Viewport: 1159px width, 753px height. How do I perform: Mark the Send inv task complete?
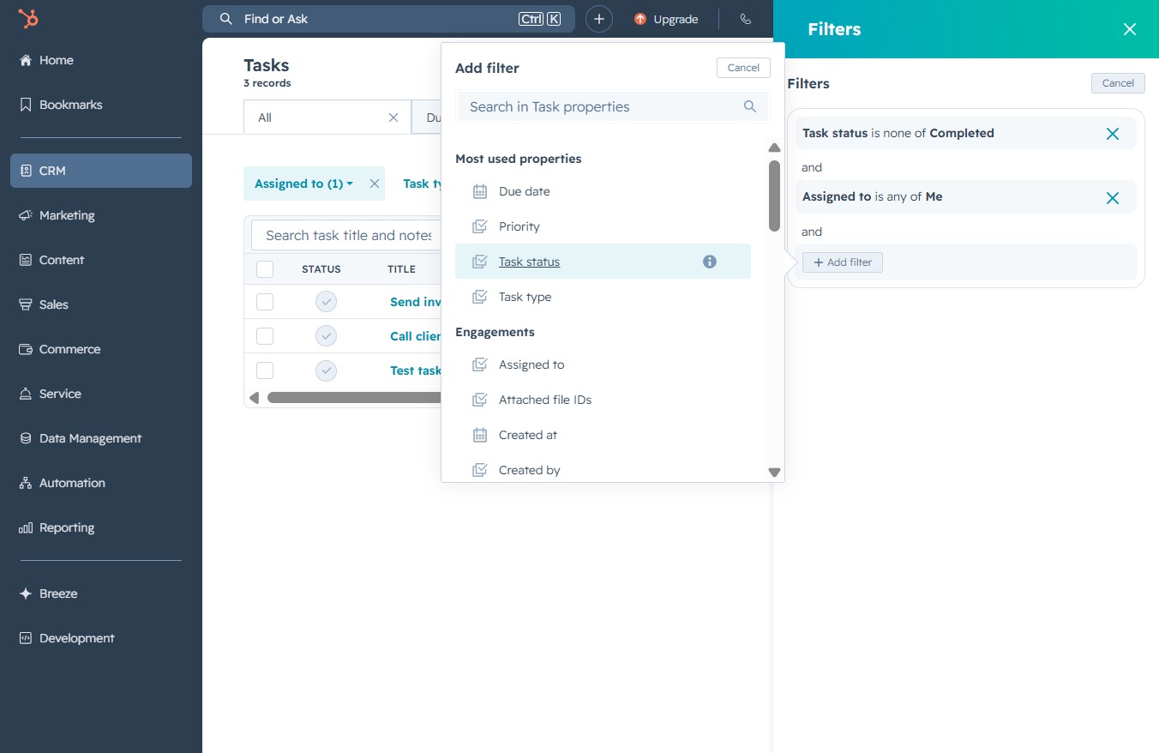[x=326, y=302]
